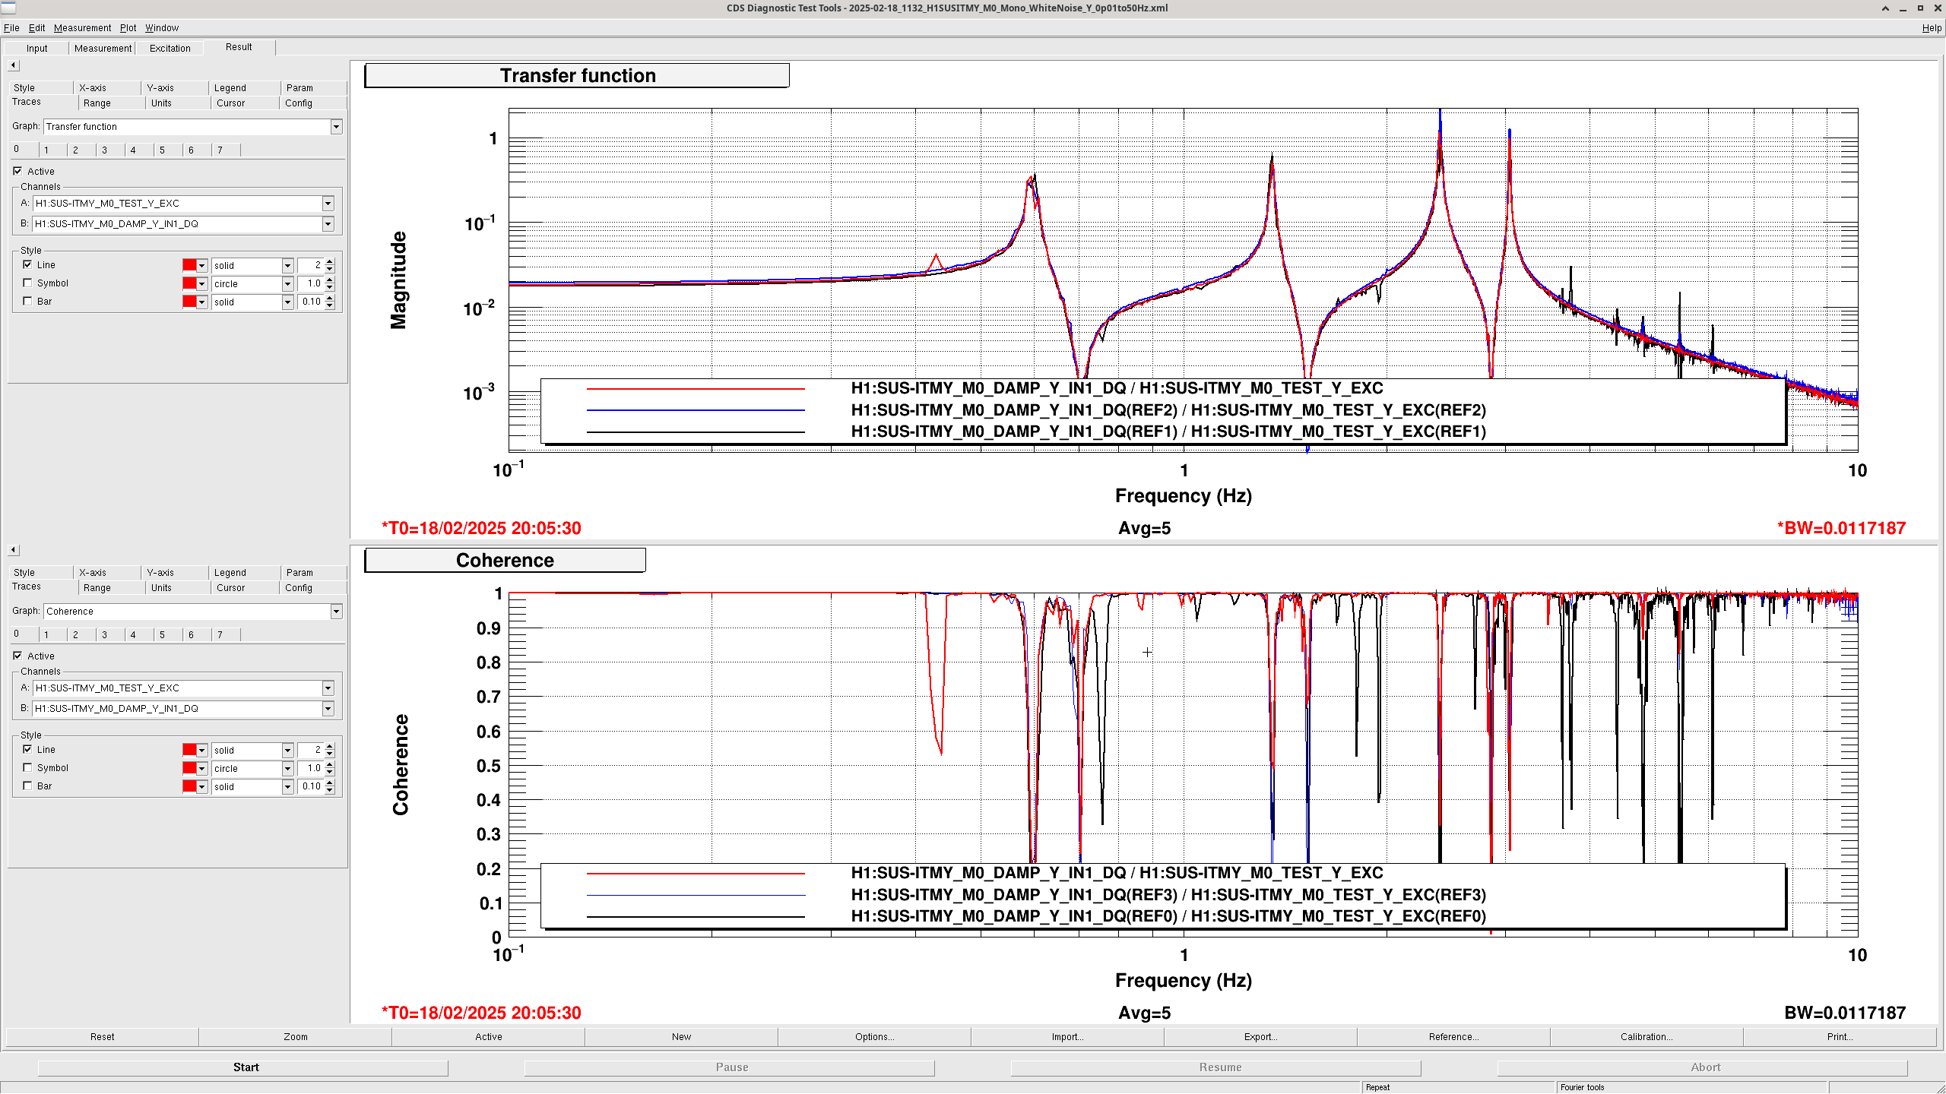Viewport: 1946px width, 1094px height.
Task: Click the Fourier tools status field
Action: [1691, 1087]
